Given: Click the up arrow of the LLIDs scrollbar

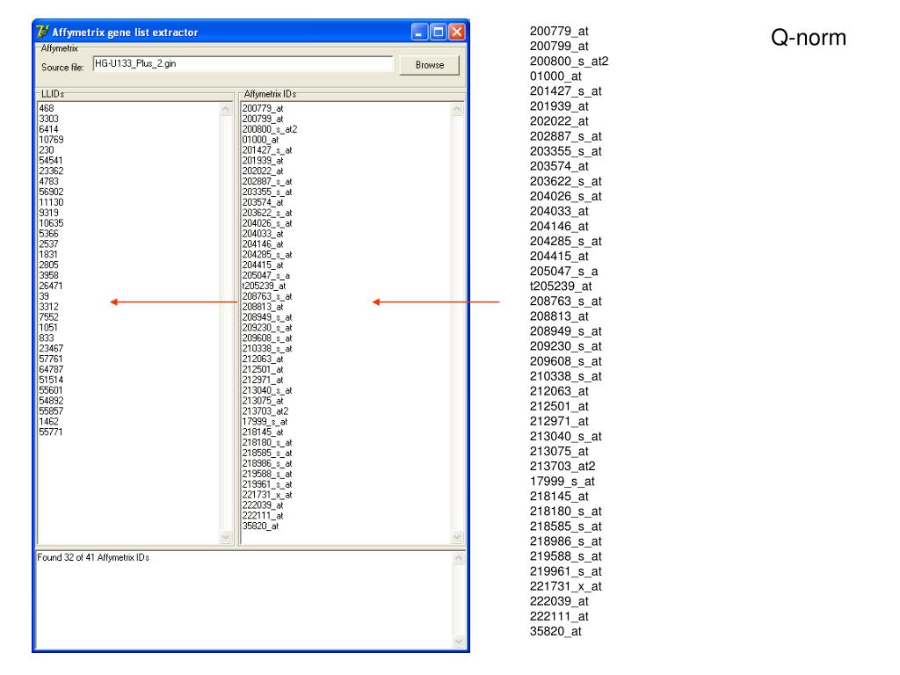Looking at the screenshot, I should coord(226,108).
